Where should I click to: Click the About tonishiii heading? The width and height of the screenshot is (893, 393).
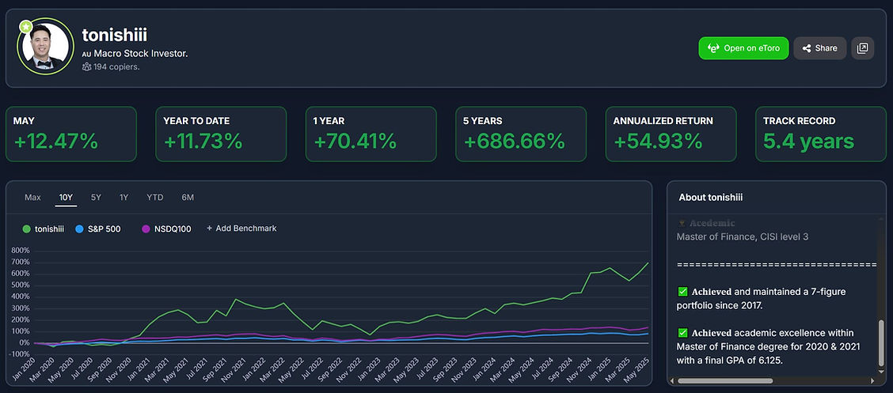pyautogui.click(x=711, y=198)
